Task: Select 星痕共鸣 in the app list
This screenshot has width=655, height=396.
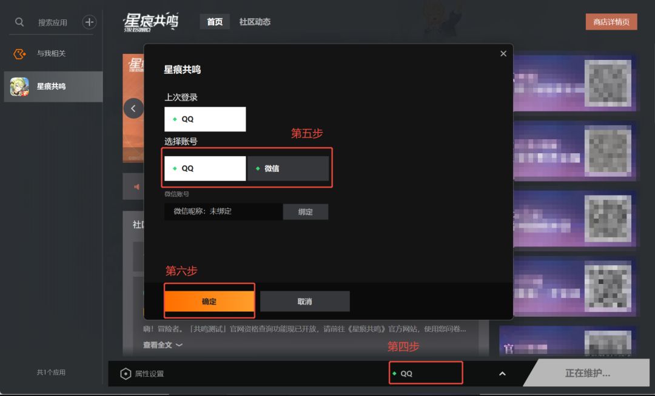Action: (53, 87)
